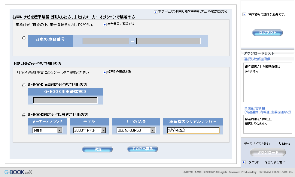Click the first 車台番号 input field
Viewport: 295px width, 177px height.
click(x=106, y=41)
